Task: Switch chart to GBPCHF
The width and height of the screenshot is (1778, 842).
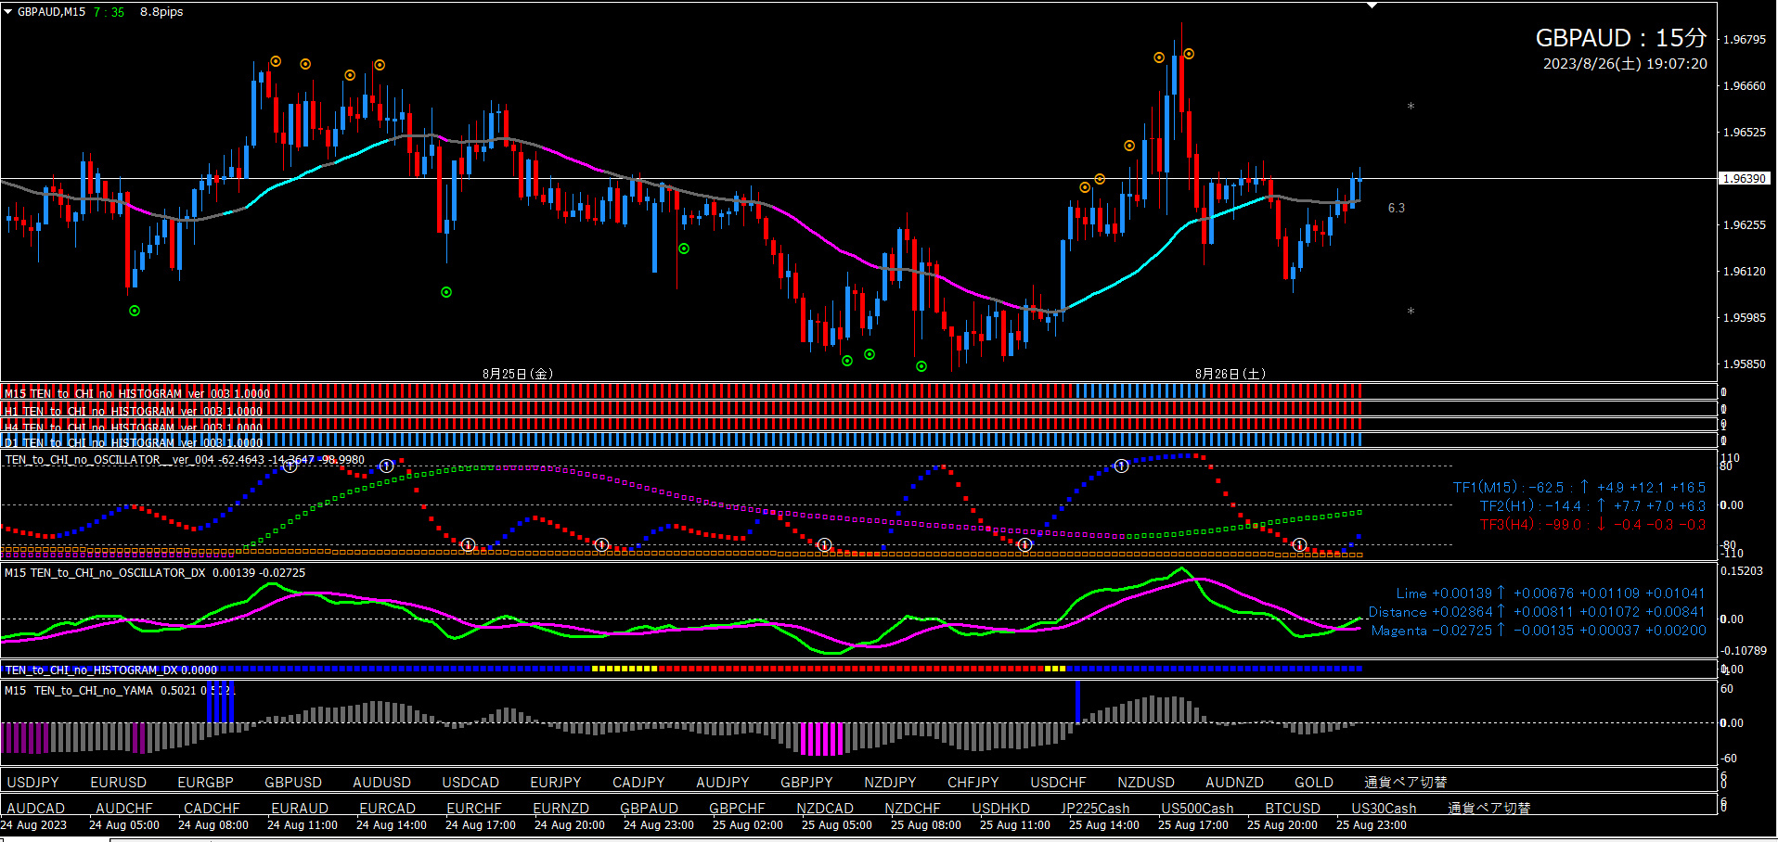Action: [x=737, y=809]
